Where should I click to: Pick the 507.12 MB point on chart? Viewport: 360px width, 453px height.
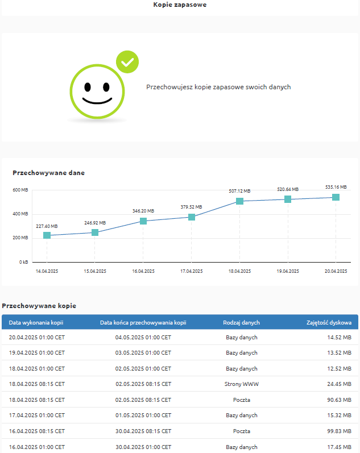239,201
